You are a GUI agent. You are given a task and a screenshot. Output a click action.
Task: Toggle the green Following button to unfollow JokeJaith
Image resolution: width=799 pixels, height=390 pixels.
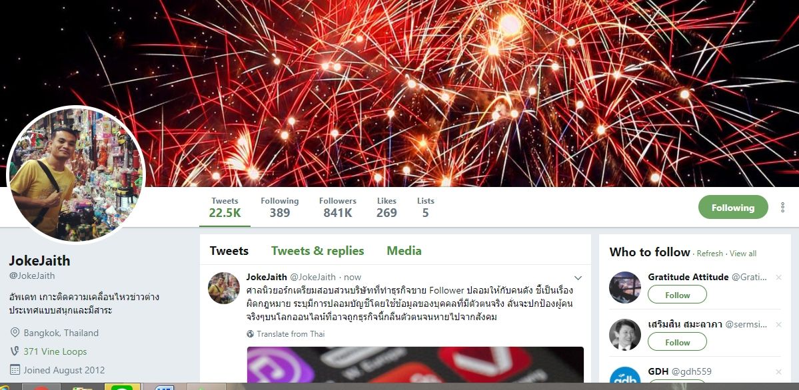(x=733, y=207)
